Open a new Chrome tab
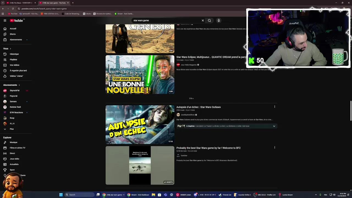The height and width of the screenshot is (198, 352). (x=73, y=3)
